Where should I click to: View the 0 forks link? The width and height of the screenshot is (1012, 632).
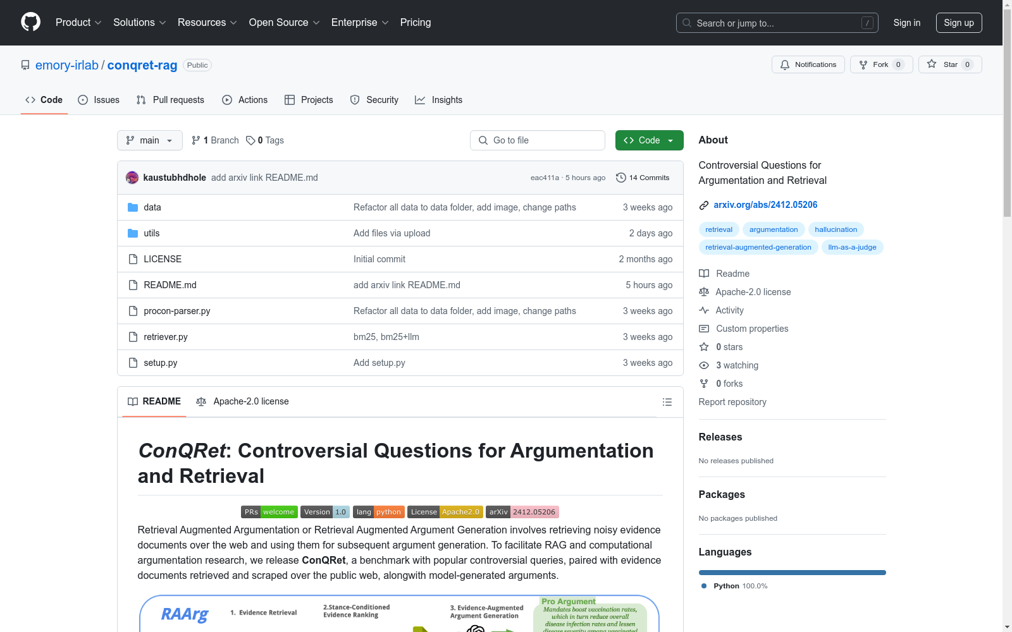click(x=722, y=384)
